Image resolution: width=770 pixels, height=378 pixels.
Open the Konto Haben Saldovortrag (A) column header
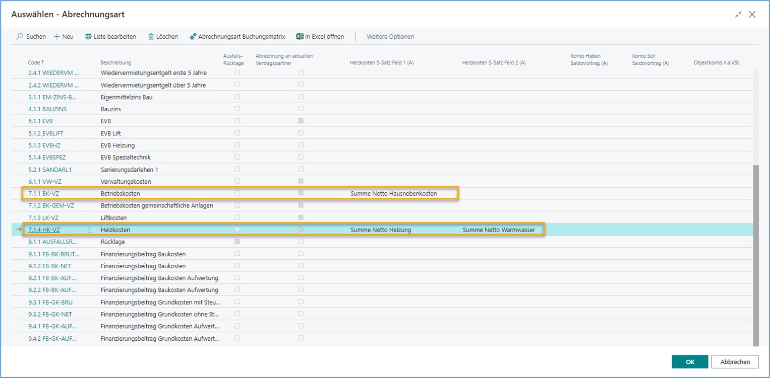(588, 59)
